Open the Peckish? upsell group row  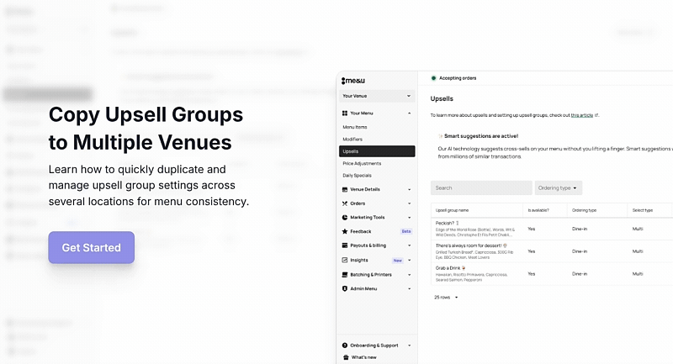[552, 229]
